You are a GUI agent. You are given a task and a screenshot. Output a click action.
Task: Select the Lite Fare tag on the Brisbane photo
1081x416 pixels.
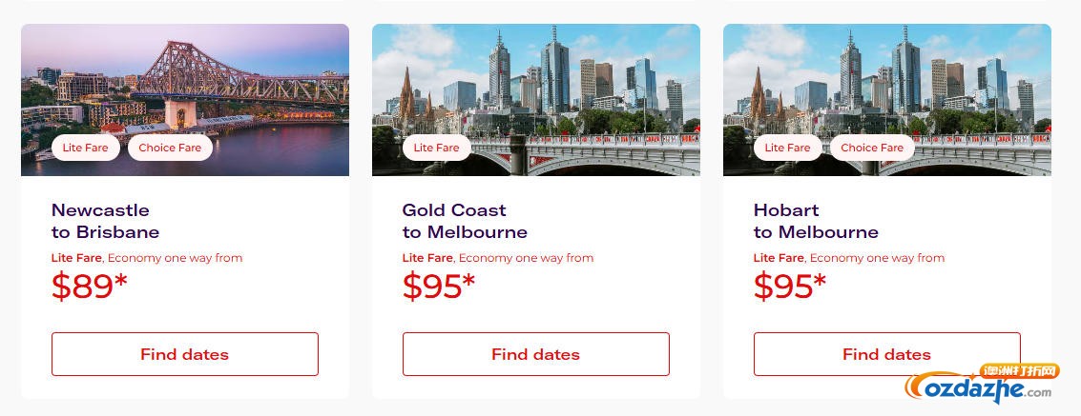pyautogui.click(x=86, y=148)
